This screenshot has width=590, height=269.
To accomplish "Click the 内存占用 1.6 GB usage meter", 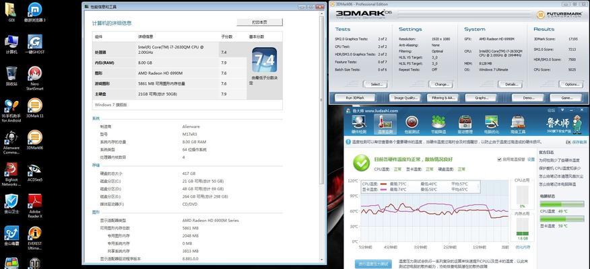I will (522, 229).
